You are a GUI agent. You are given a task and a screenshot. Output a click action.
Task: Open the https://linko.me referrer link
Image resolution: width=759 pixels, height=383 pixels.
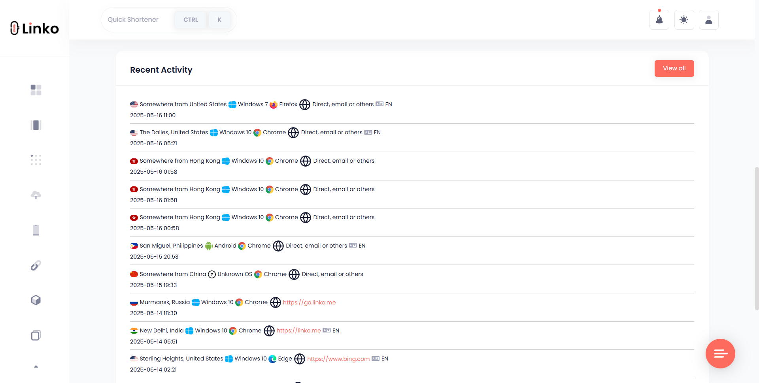[x=298, y=330]
